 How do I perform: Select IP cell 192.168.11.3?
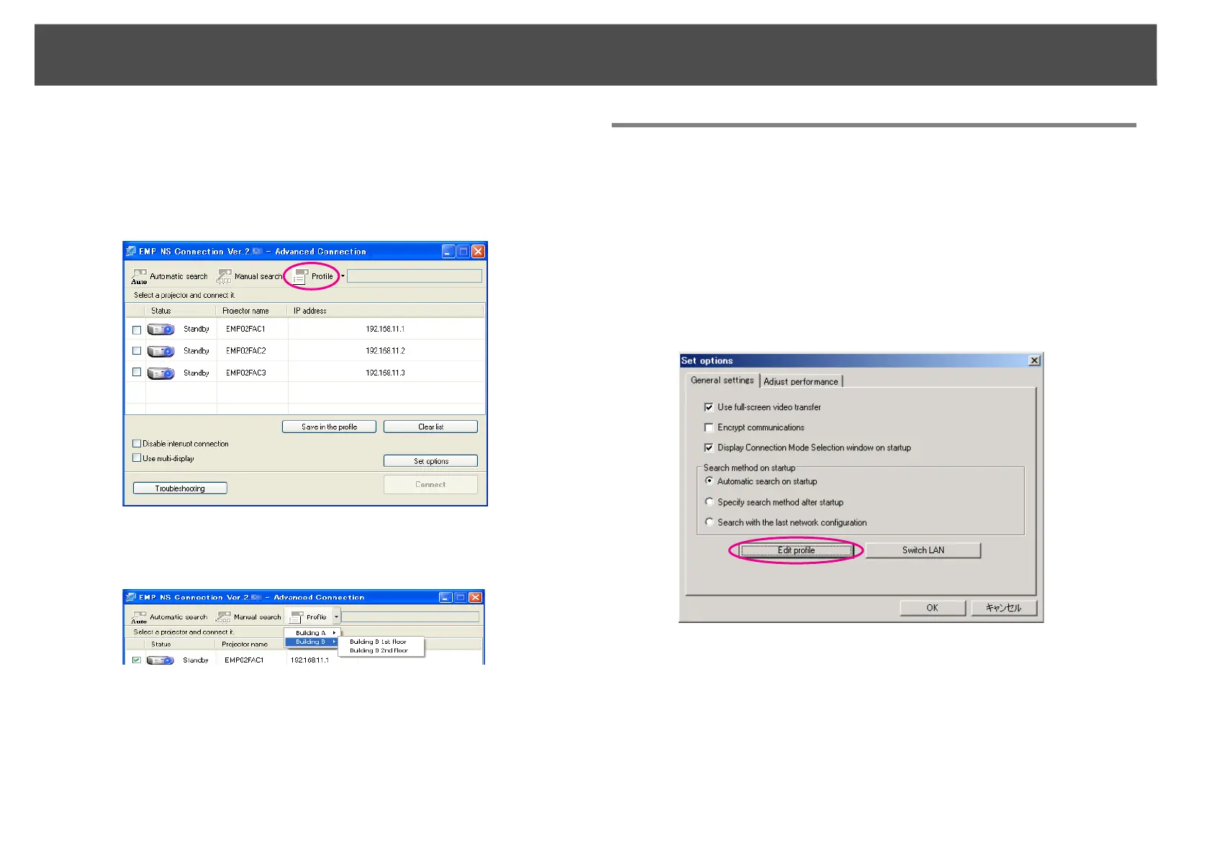coord(386,373)
